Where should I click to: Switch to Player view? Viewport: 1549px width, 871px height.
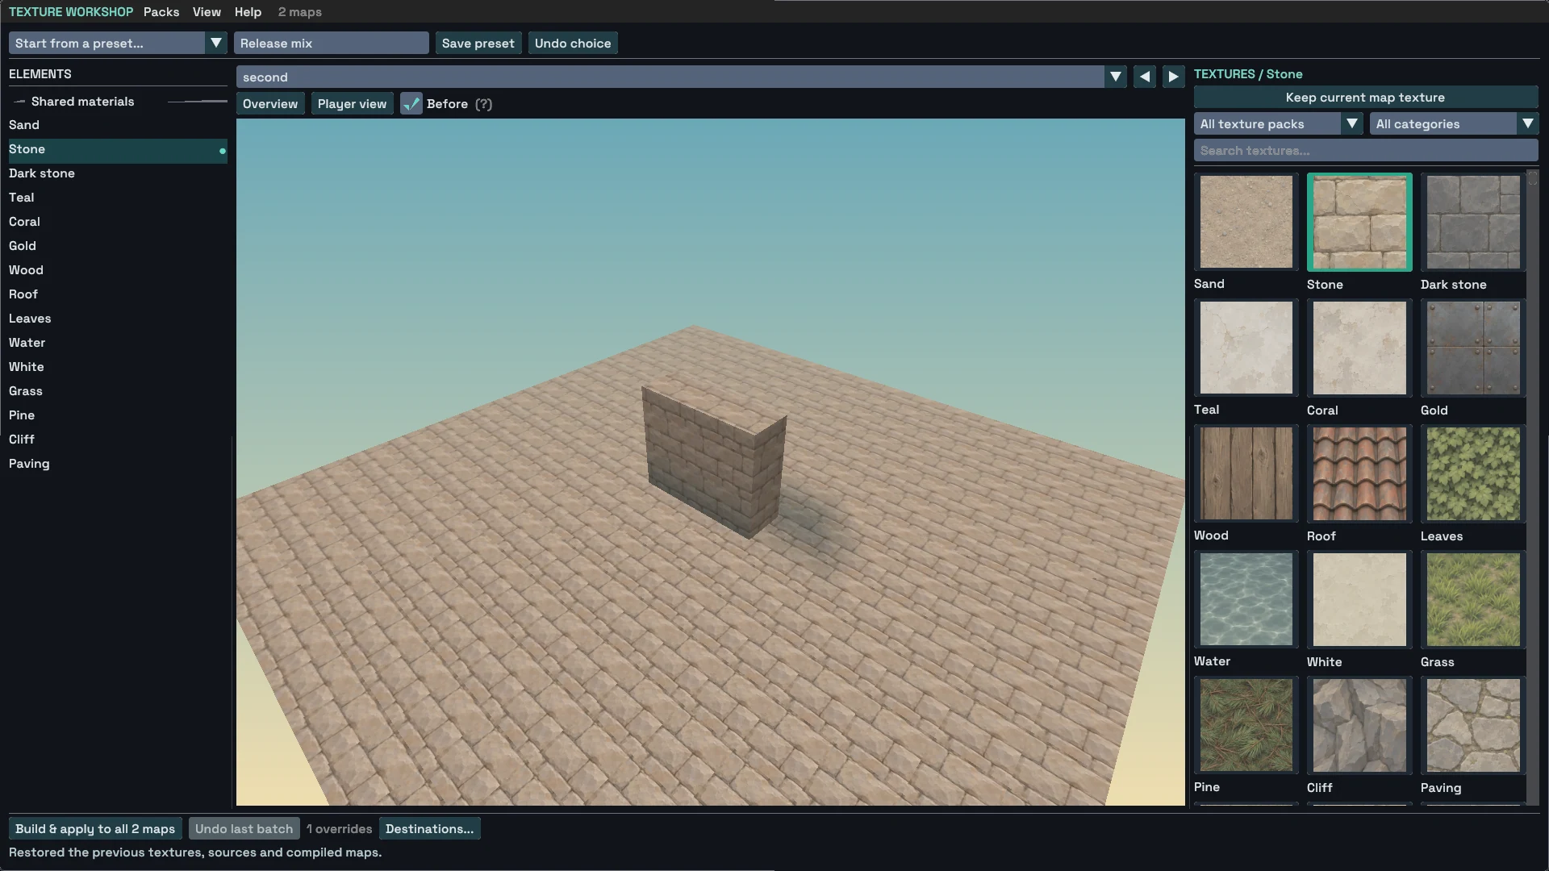click(352, 104)
